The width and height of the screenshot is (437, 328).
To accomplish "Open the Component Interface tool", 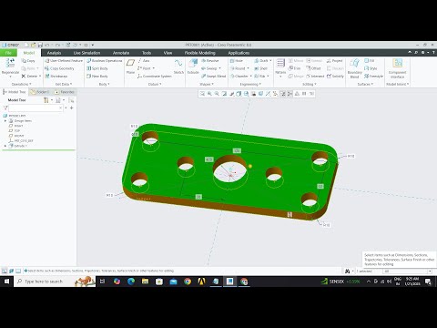I will click(x=397, y=68).
